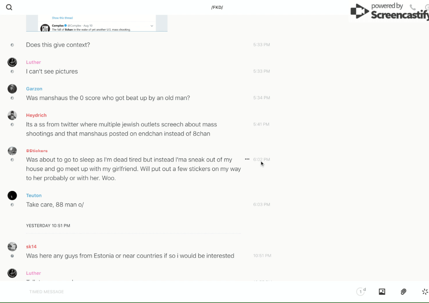Click the sk14 username
429x303 pixels.
pyautogui.click(x=31, y=247)
